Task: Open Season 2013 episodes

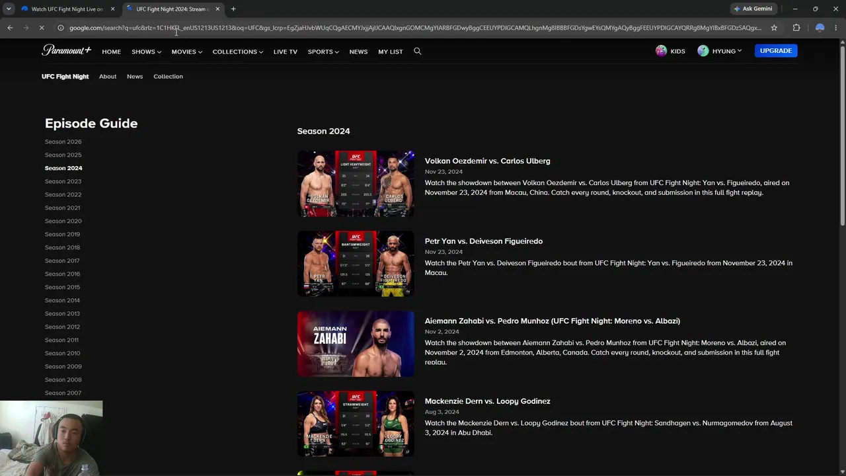Action: point(63,313)
